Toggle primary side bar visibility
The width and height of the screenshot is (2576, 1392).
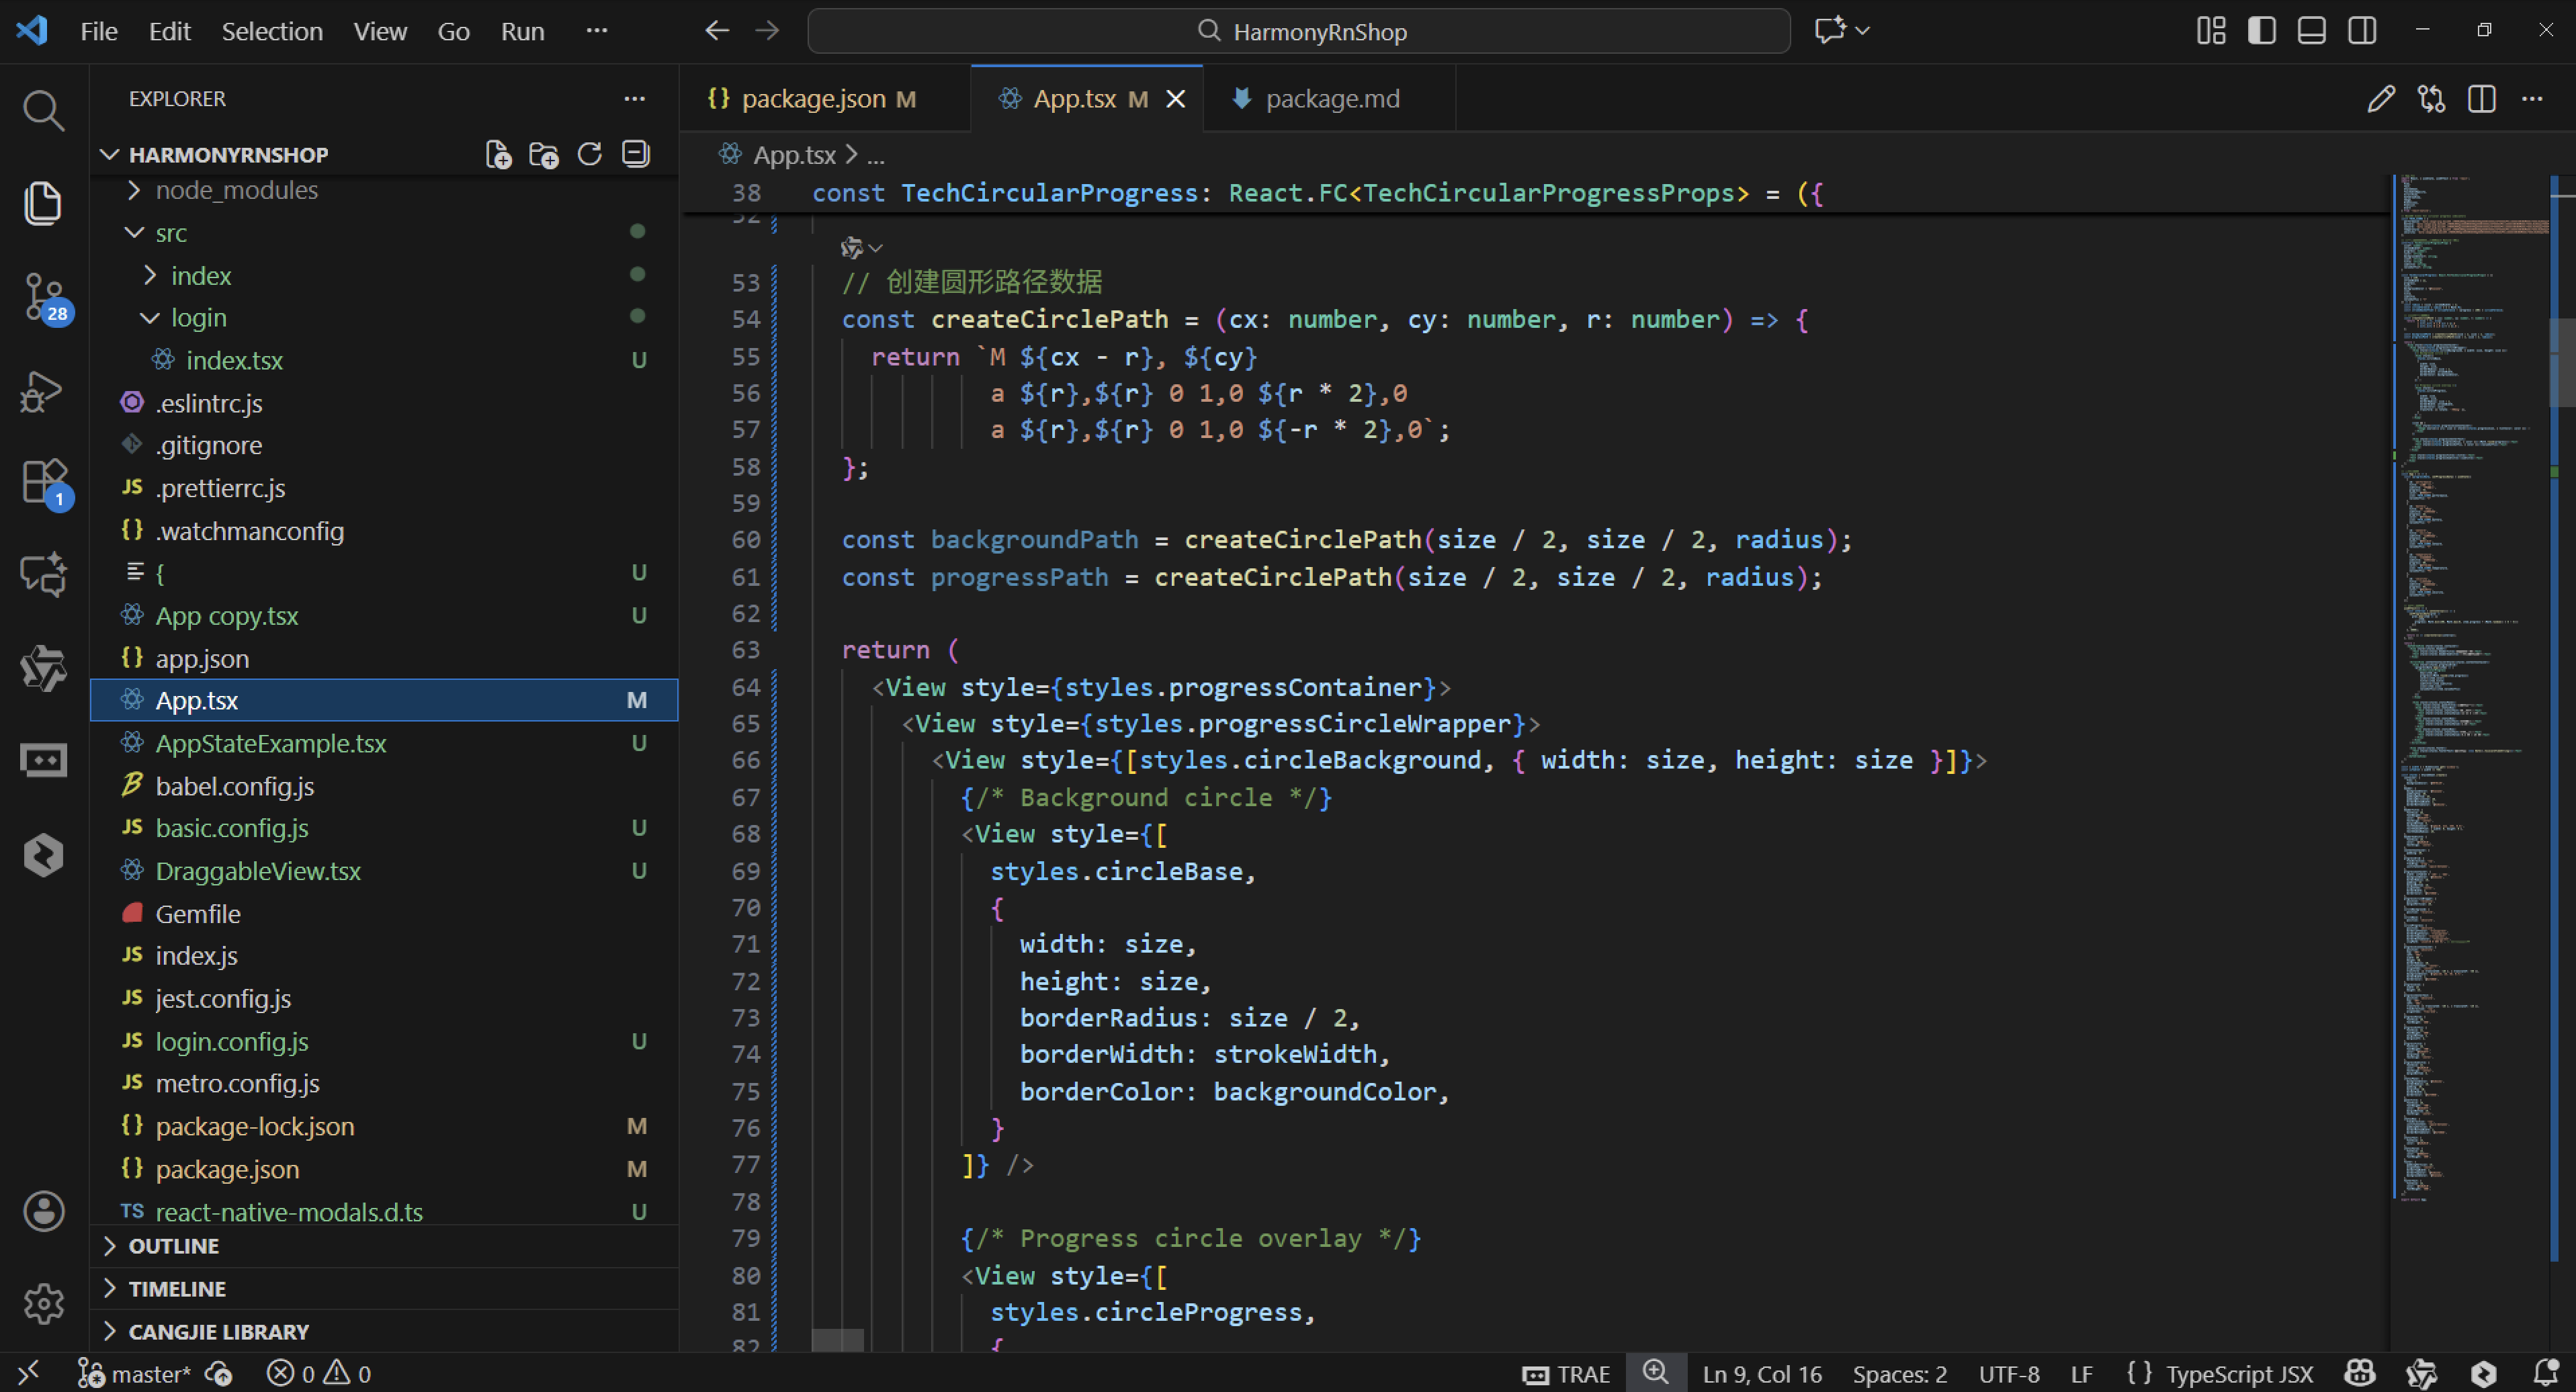pyautogui.click(x=2261, y=30)
